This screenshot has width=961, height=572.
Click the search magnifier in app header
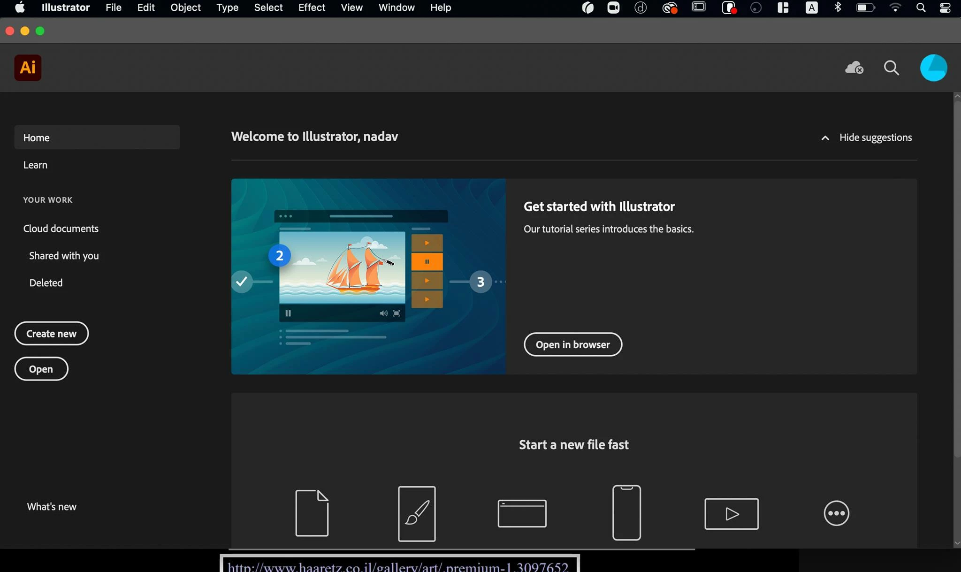[x=891, y=68]
